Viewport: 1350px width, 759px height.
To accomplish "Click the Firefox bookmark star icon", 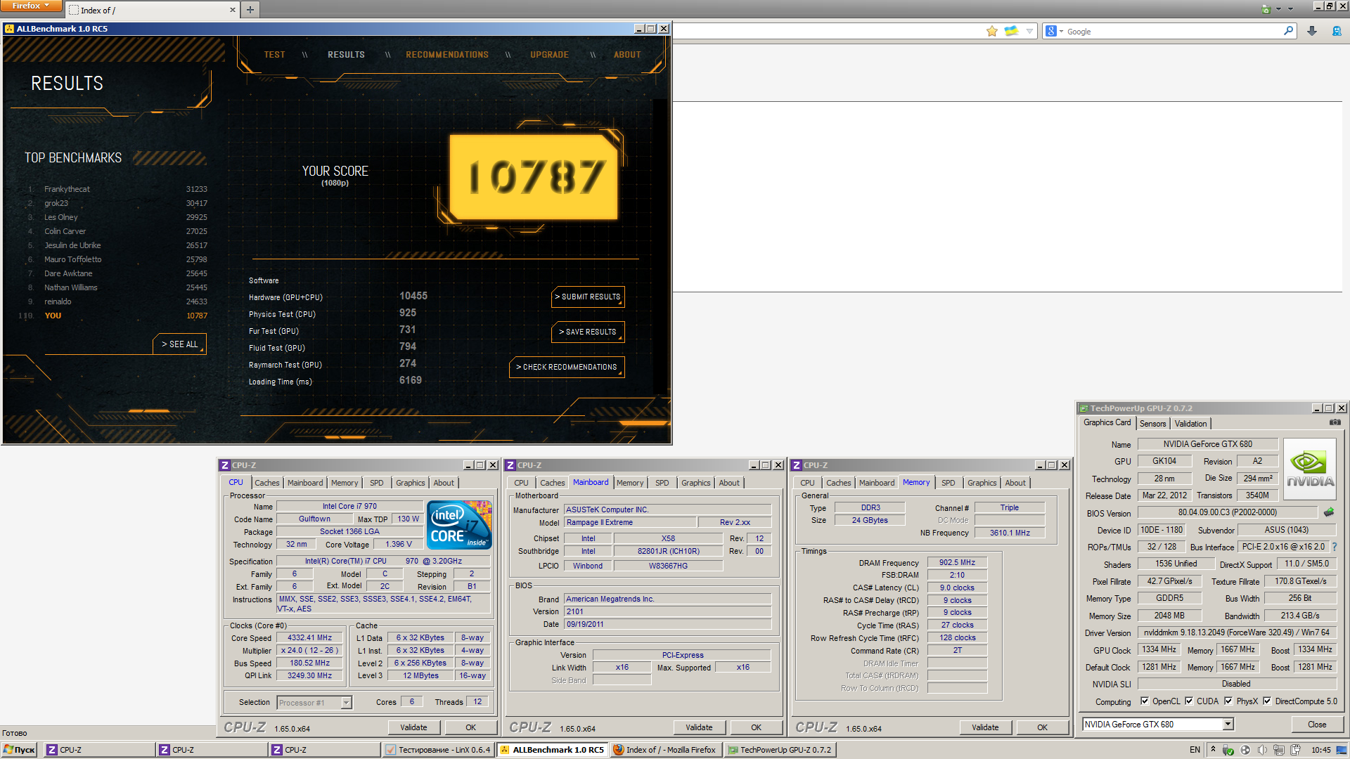I will (x=992, y=31).
